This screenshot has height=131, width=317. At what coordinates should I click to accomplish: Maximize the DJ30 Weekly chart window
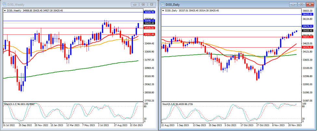[x=143, y=4]
